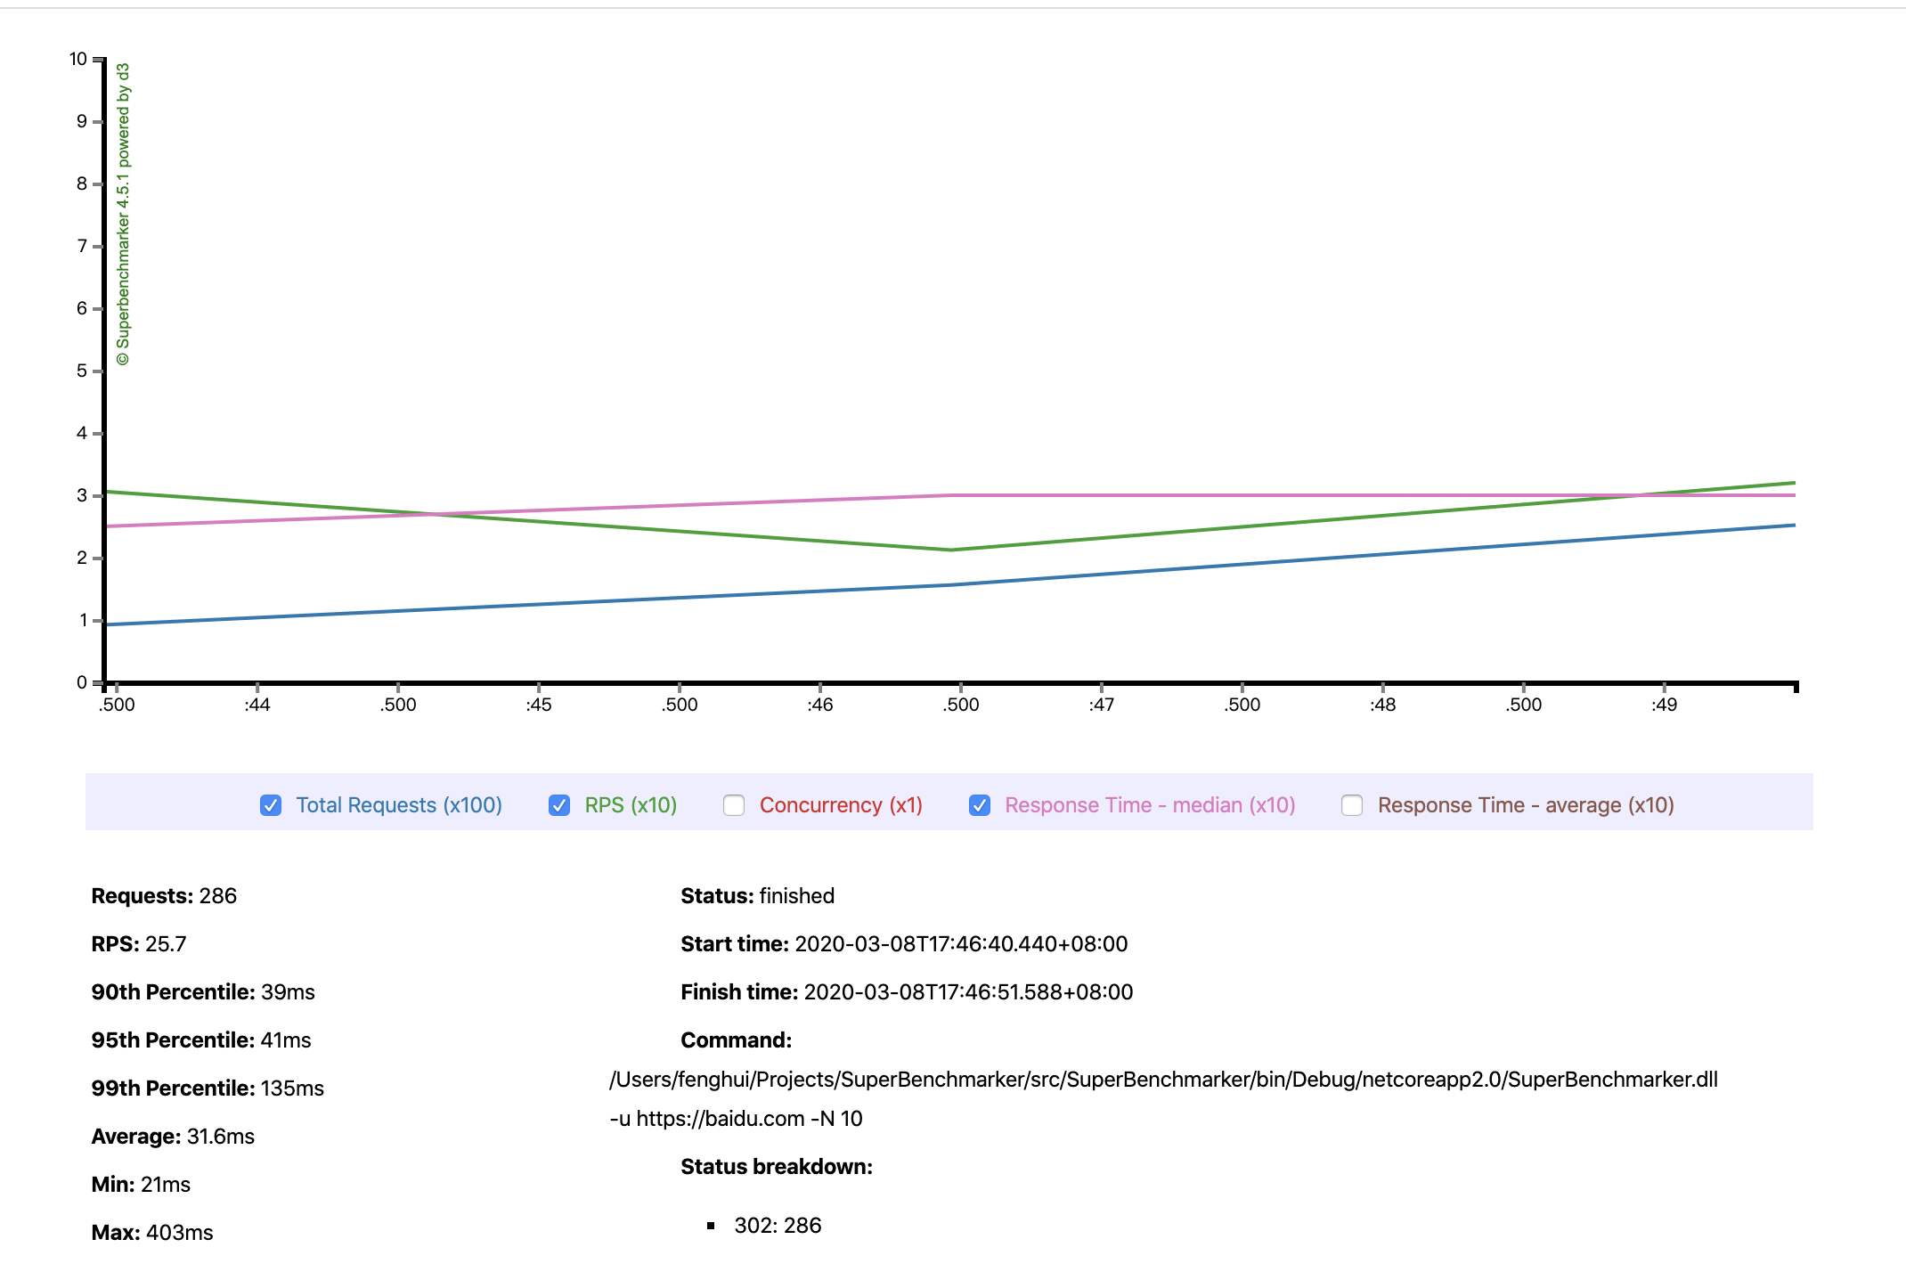Enable the Response Time - average checkbox
This screenshot has width=1906, height=1272.
(x=1352, y=805)
